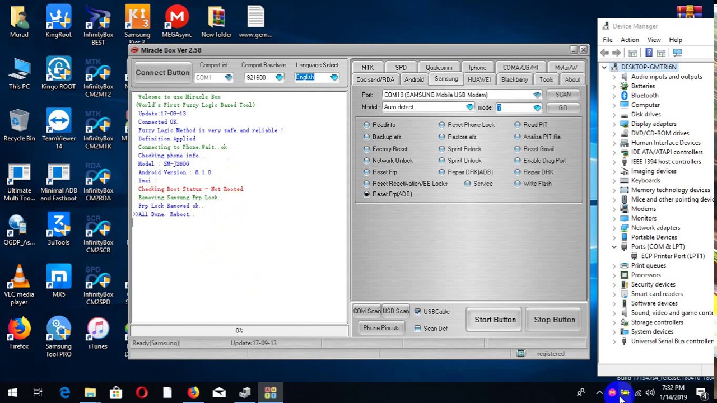Open KingRoot desktop shortcut
This screenshot has height=403, width=717.
click(x=58, y=21)
